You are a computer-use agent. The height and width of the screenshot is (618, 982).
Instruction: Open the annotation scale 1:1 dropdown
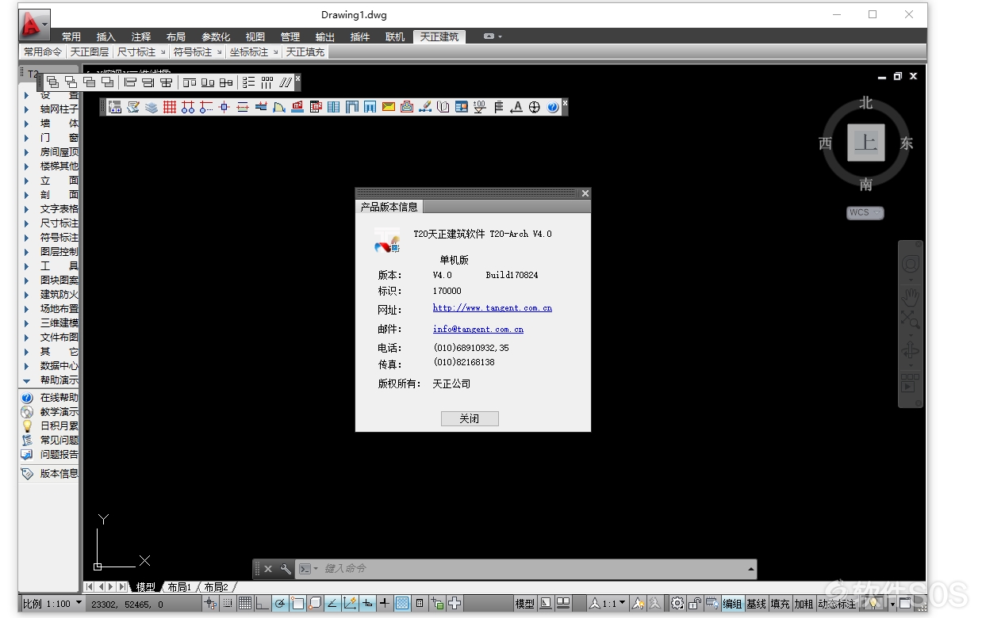[607, 604]
